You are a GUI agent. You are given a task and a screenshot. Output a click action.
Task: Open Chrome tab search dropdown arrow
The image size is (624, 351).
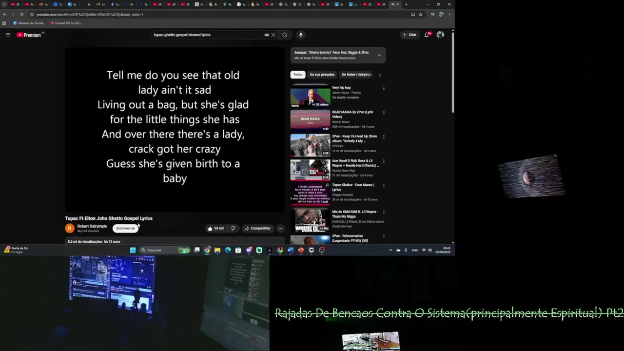pyautogui.click(x=4, y=4)
